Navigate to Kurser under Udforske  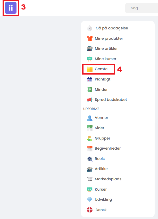tap(101, 189)
